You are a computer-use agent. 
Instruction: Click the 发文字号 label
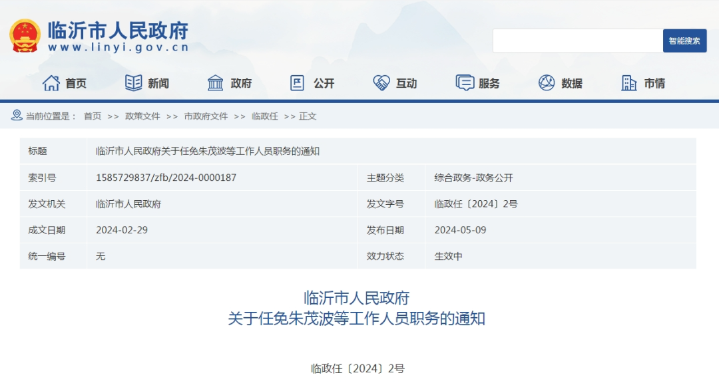tap(385, 203)
